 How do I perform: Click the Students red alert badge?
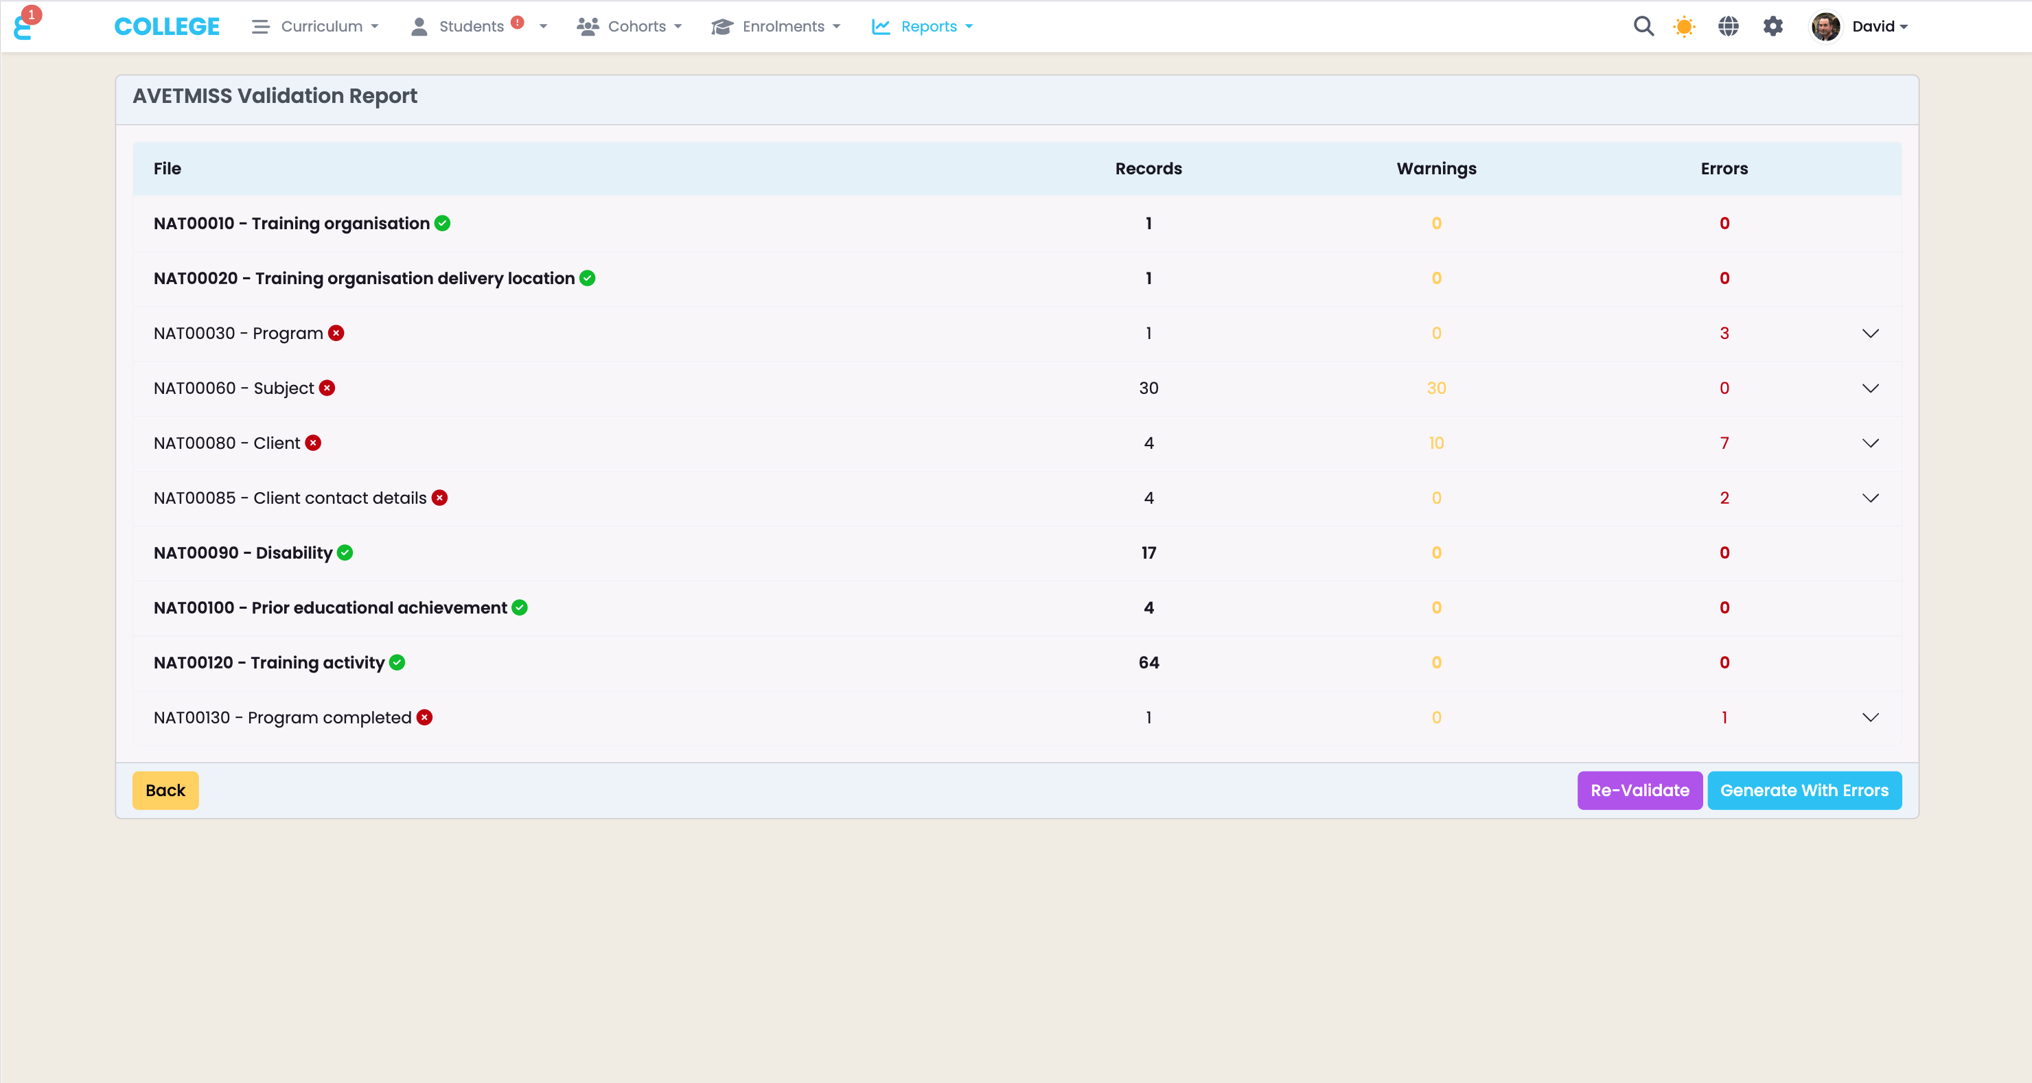point(518,22)
